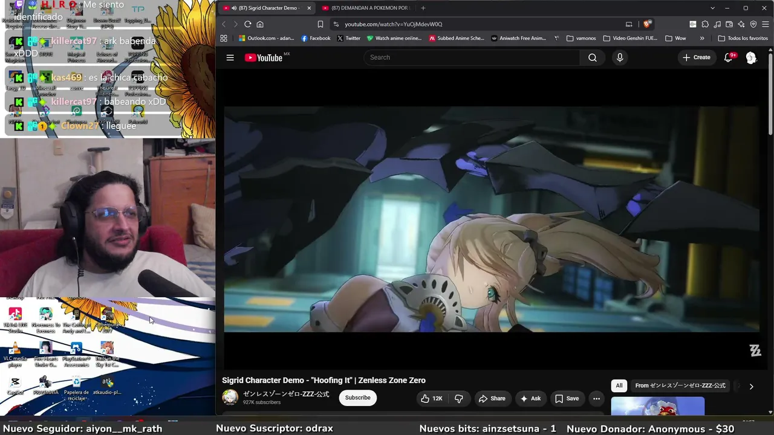Open the more actions three-dot menu
The image size is (774, 435).
[x=596, y=398]
